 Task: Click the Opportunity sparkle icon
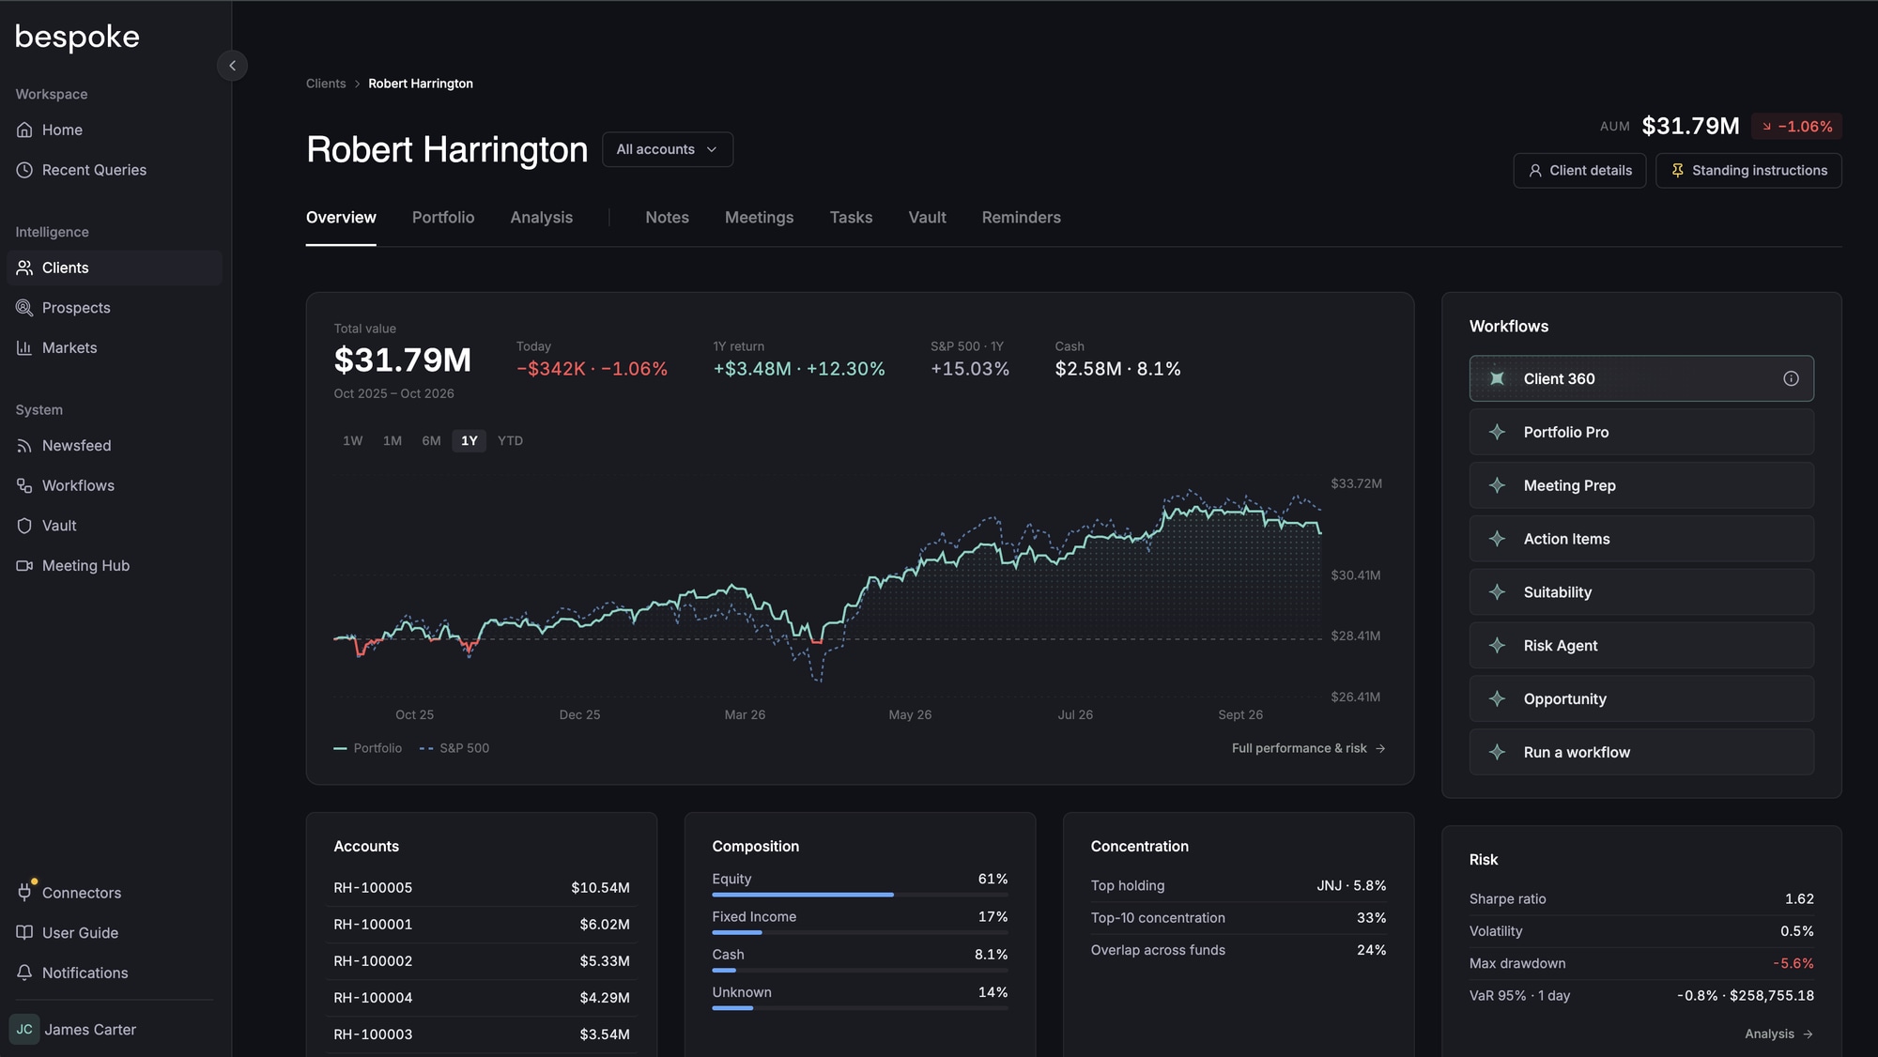point(1498,699)
